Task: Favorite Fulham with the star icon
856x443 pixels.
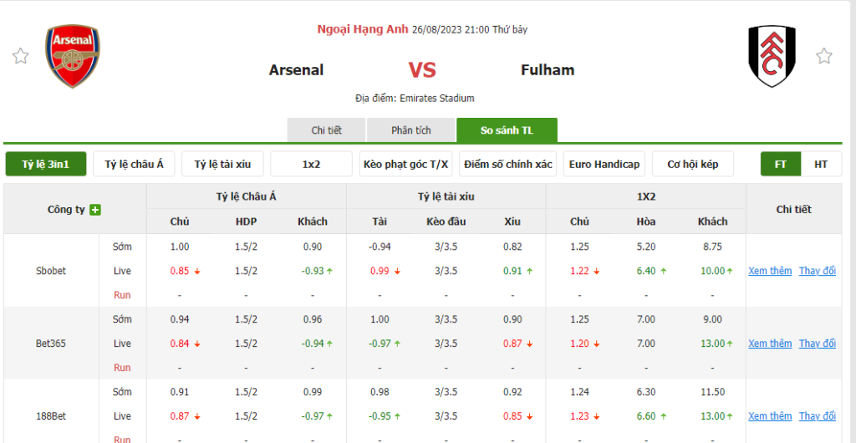Action: click(824, 56)
